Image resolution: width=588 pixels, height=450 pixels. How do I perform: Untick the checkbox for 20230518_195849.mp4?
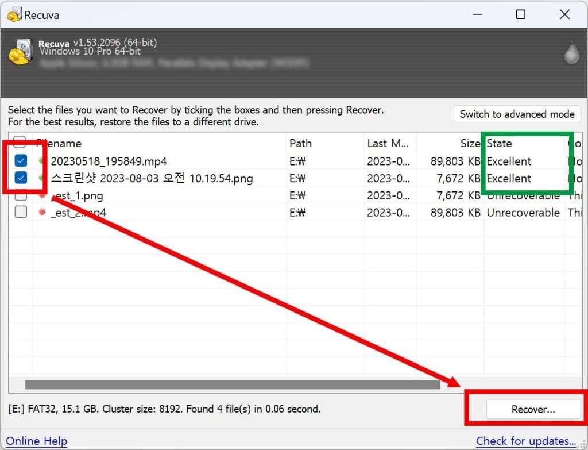click(21, 161)
